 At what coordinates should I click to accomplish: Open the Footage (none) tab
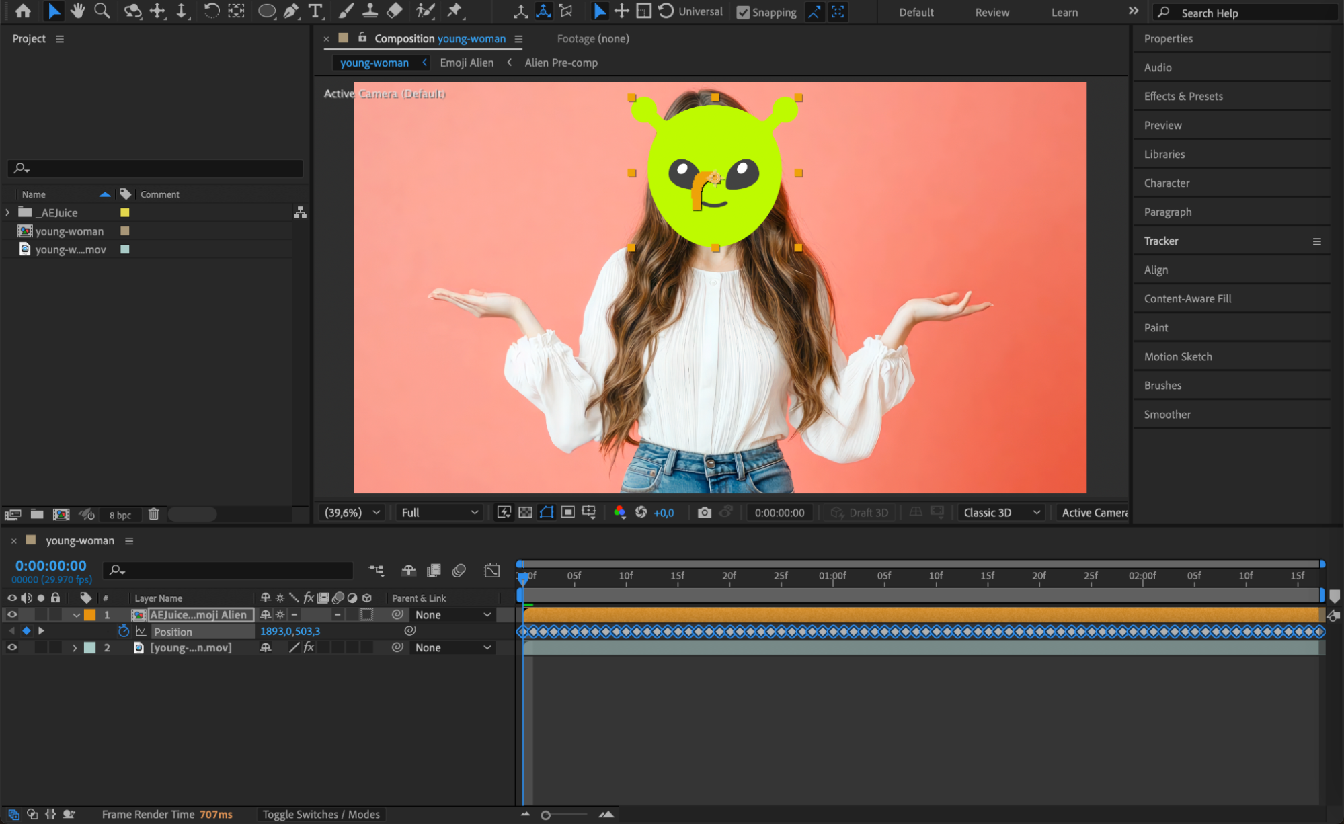[592, 38]
